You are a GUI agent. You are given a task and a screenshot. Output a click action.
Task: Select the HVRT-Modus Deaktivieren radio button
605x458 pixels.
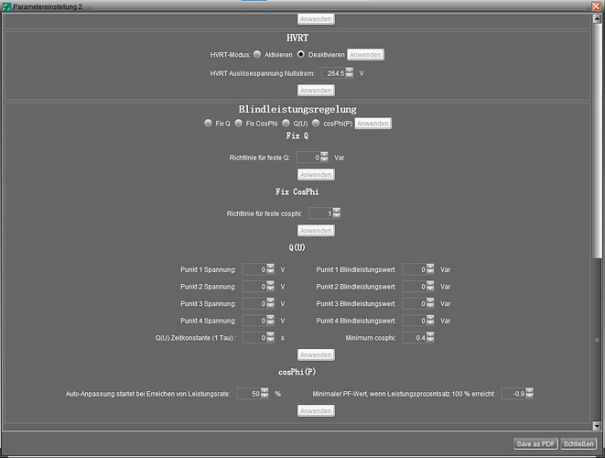point(301,54)
